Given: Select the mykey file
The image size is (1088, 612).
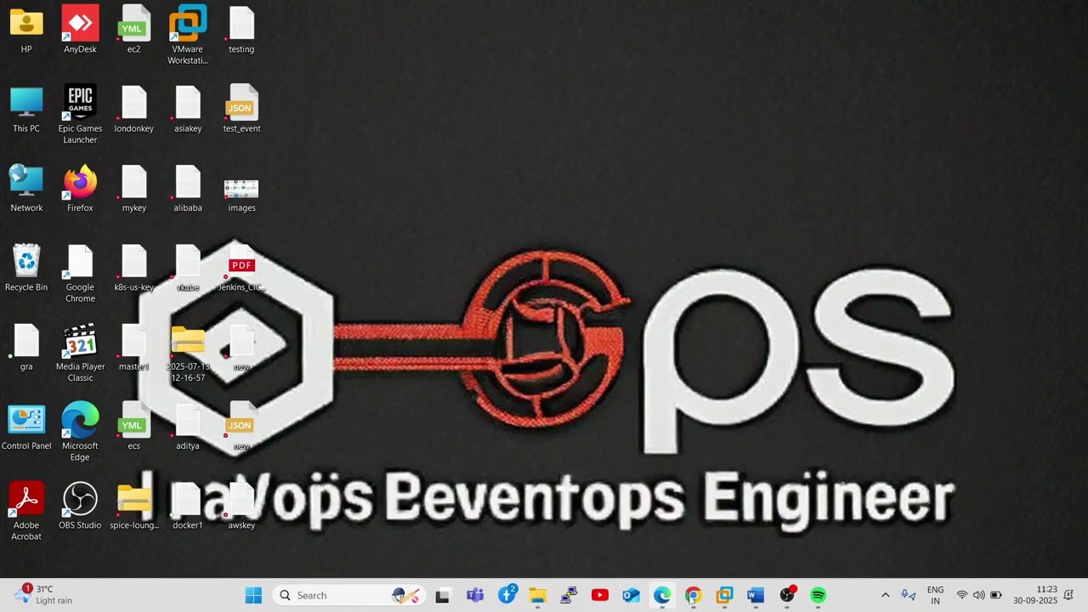Looking at the screenshot, I should tap(133, 189).
